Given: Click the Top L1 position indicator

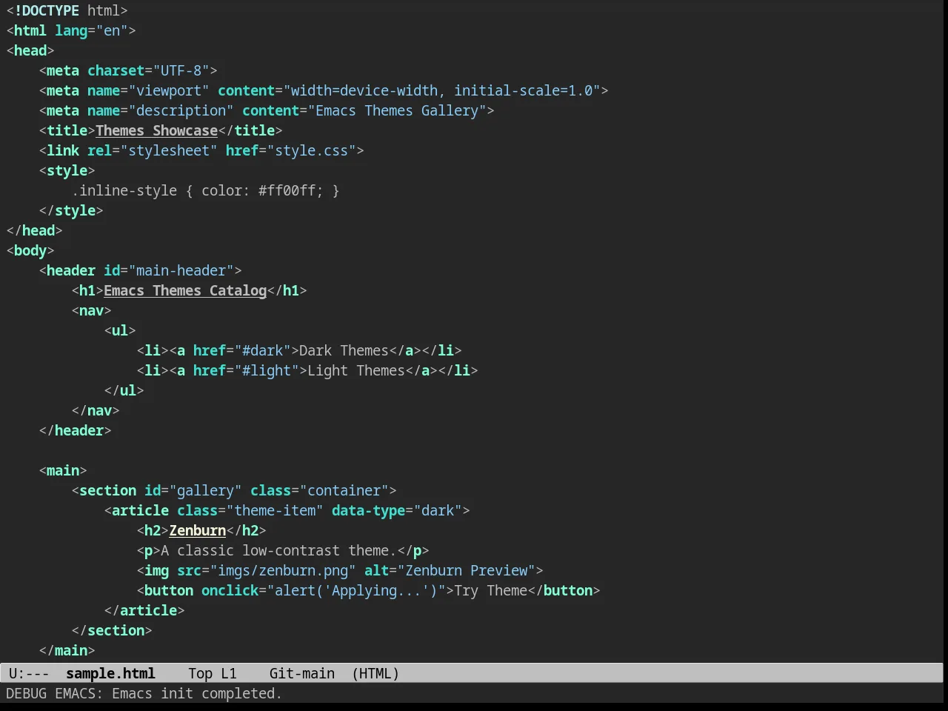Looking at the screenshot, I should coord(213,673).
